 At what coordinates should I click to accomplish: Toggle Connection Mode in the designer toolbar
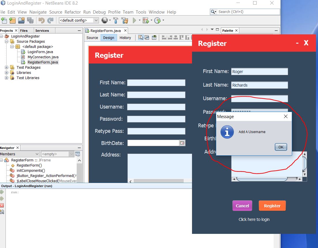click(147, 37)
